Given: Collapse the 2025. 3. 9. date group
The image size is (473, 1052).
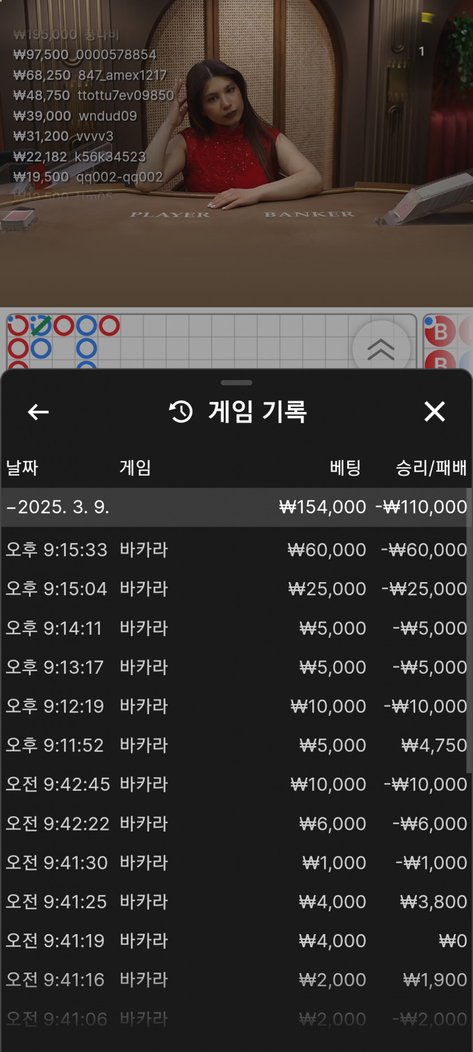Looking at the screenshot, I should (236, 507).
